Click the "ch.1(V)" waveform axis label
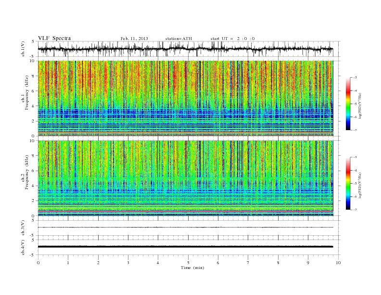This screenshot has height=295, width=381. [x=23, y=49]
